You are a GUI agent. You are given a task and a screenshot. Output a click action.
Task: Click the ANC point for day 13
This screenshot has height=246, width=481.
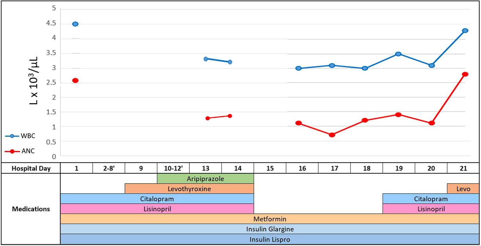coord(208,118)
